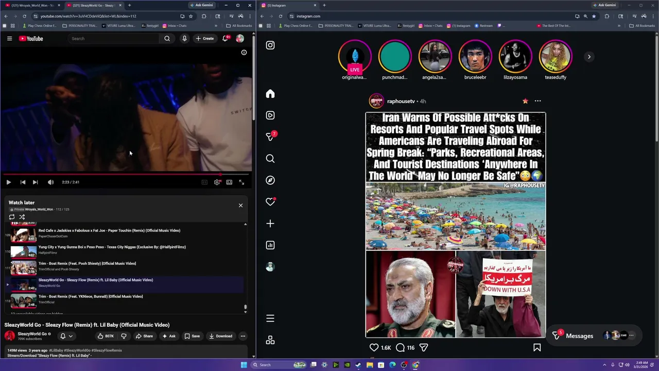The image size is (659, 371).
Task: Open Instagram notifications heart in sidebar
Action: [x=270, y=202]
